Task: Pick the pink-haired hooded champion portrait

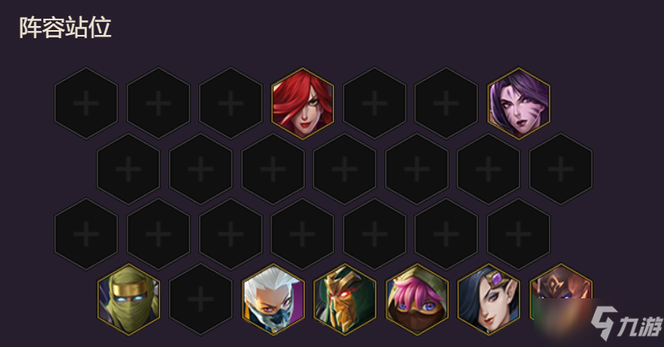Action: pyautogui.click(x=417, y=300)
